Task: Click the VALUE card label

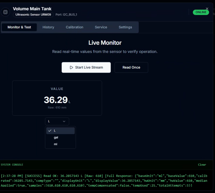Action: (57, 89)
